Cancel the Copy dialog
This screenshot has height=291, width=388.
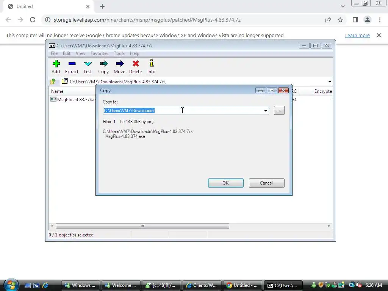click(266, 183)
